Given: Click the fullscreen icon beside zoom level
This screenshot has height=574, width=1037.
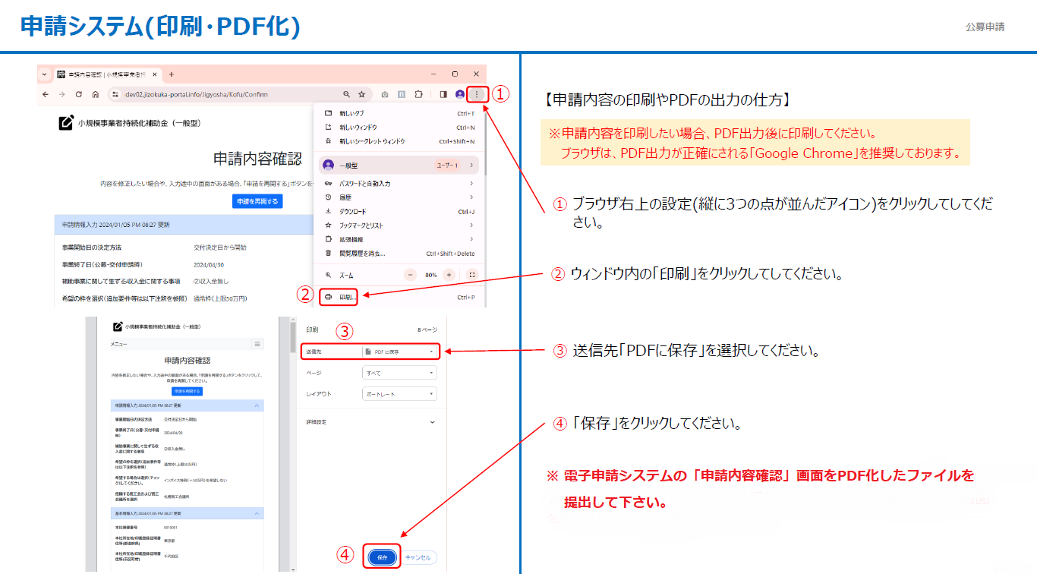Looking at the screenshot, I should click(472, 275).
